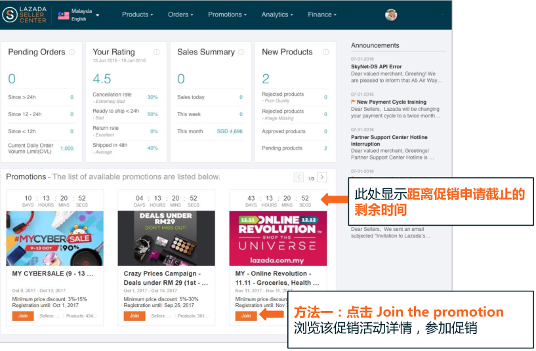The image size is (536, 351).
Task: Click the Crazy Prices Campaign title
Action: coord(166,278)
